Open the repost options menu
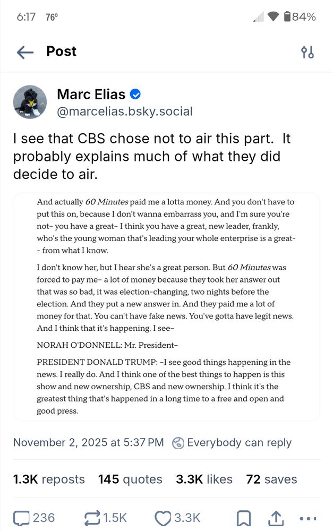 93,518
